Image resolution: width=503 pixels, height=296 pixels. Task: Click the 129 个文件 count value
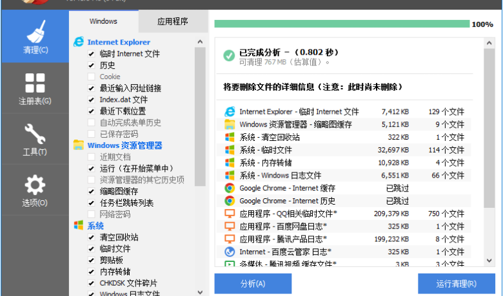point(446,112)
